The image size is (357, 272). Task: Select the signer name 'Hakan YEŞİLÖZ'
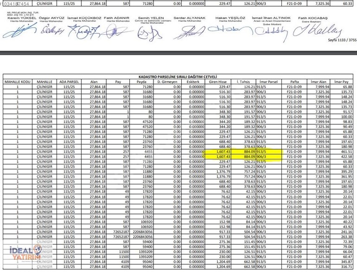[230, 18]
